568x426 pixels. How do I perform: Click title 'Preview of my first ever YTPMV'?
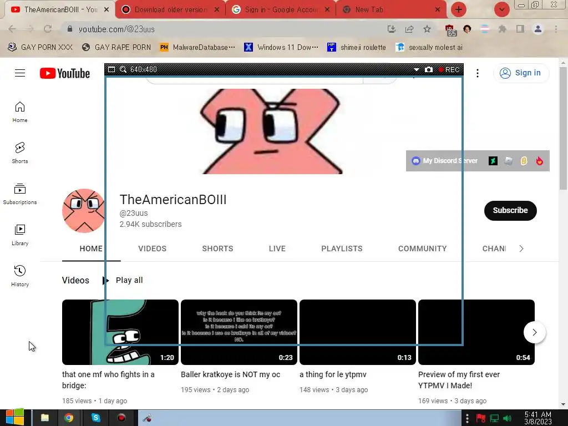tap(459, 380)
